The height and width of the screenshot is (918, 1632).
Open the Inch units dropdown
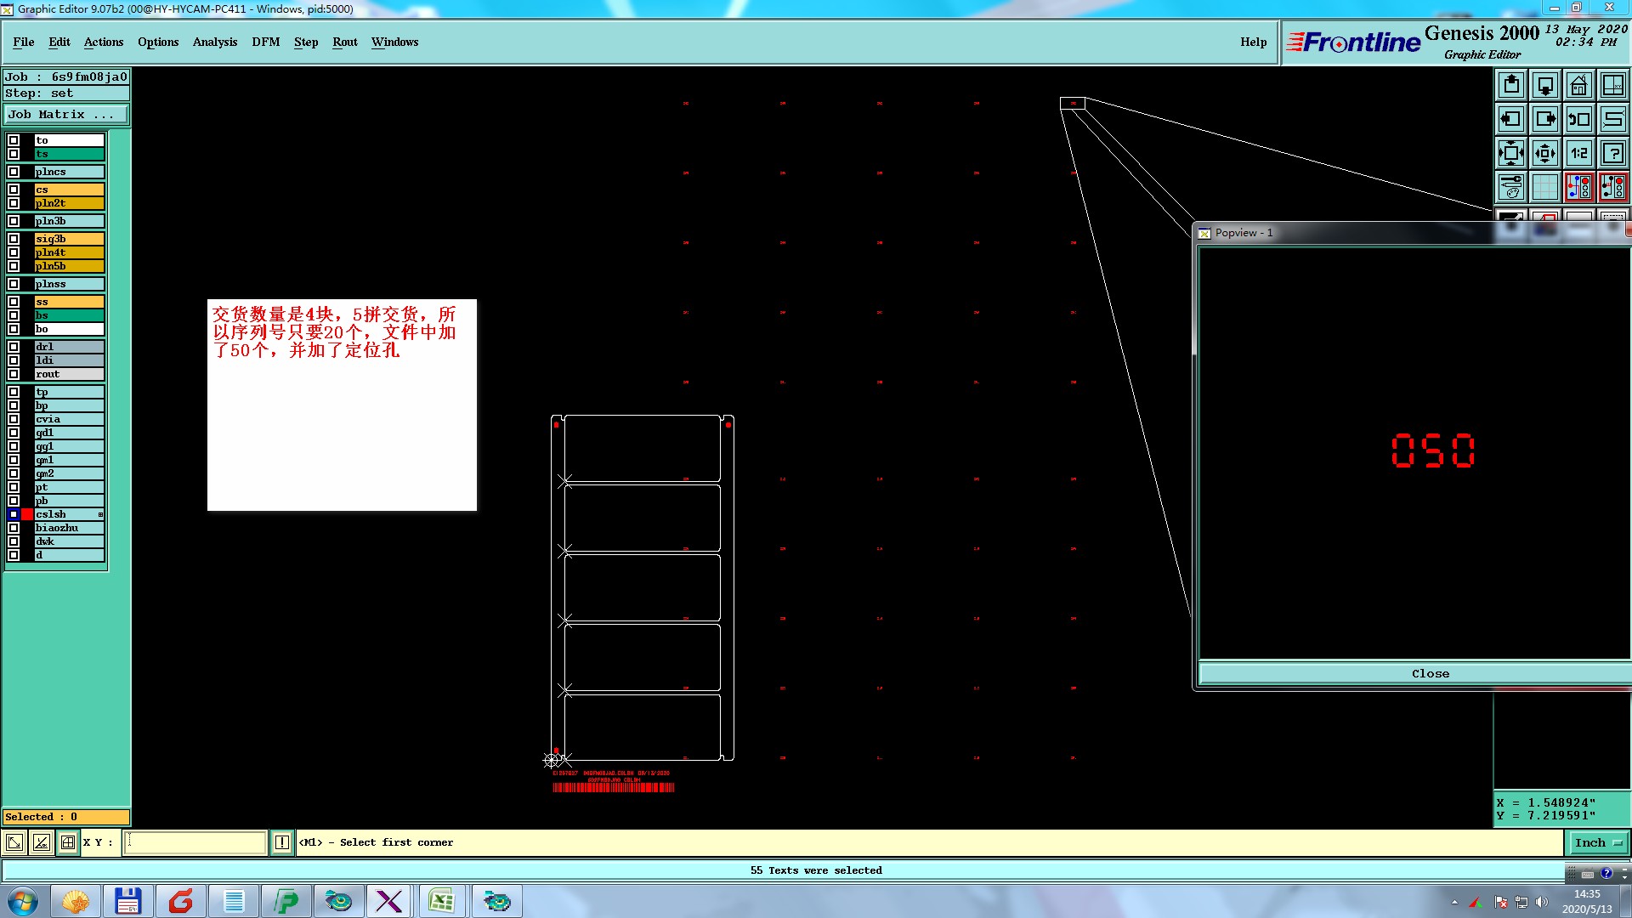[1598, 842]
